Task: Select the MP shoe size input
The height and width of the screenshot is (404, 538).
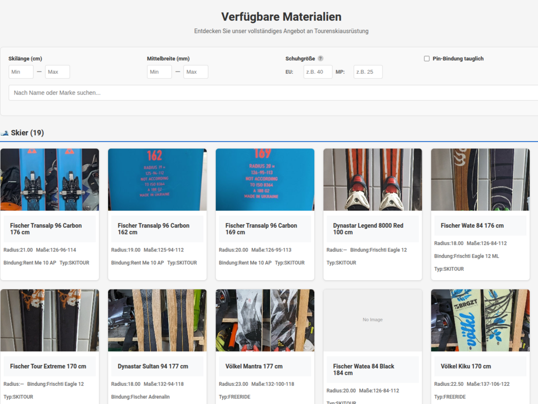Action: 368,72
